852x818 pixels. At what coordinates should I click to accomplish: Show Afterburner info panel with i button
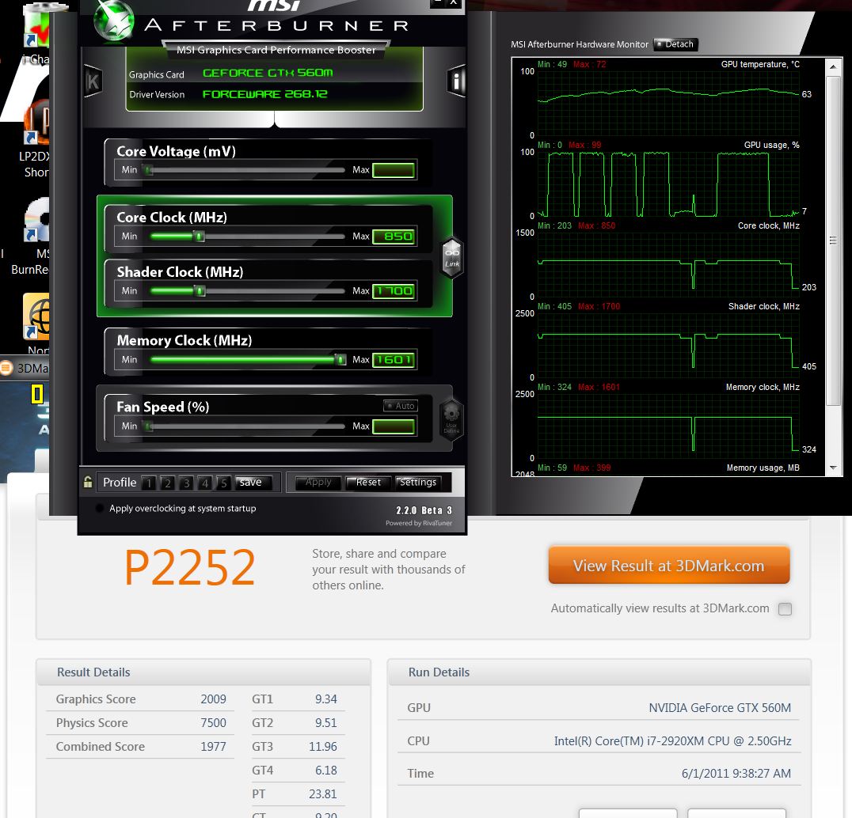pyautogui.click(x=456, y=81)
